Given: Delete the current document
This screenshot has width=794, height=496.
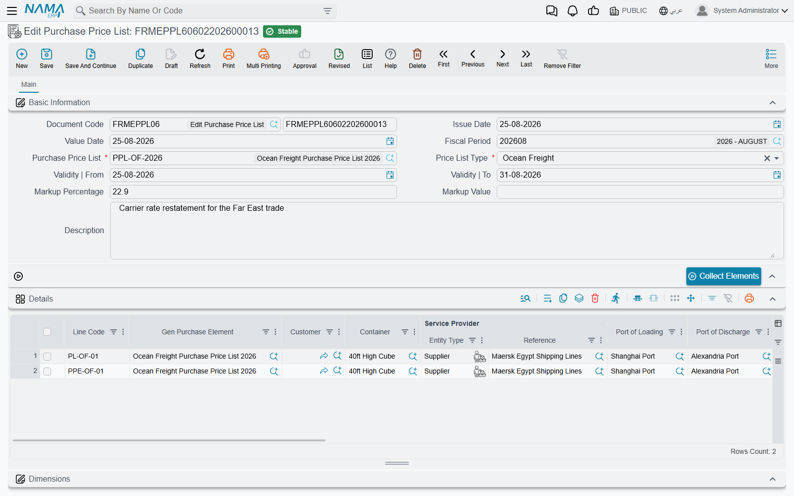Looking at the screenshot, I should pyautogui.click(x=417, y=59).
